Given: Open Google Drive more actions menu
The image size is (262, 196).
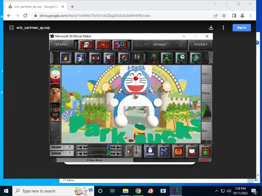Looking at the screenshot, I should pyautogui.click(x=223, y=28).
